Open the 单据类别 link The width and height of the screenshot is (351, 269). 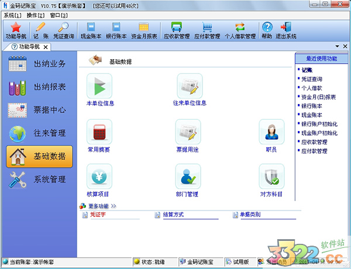250,215
